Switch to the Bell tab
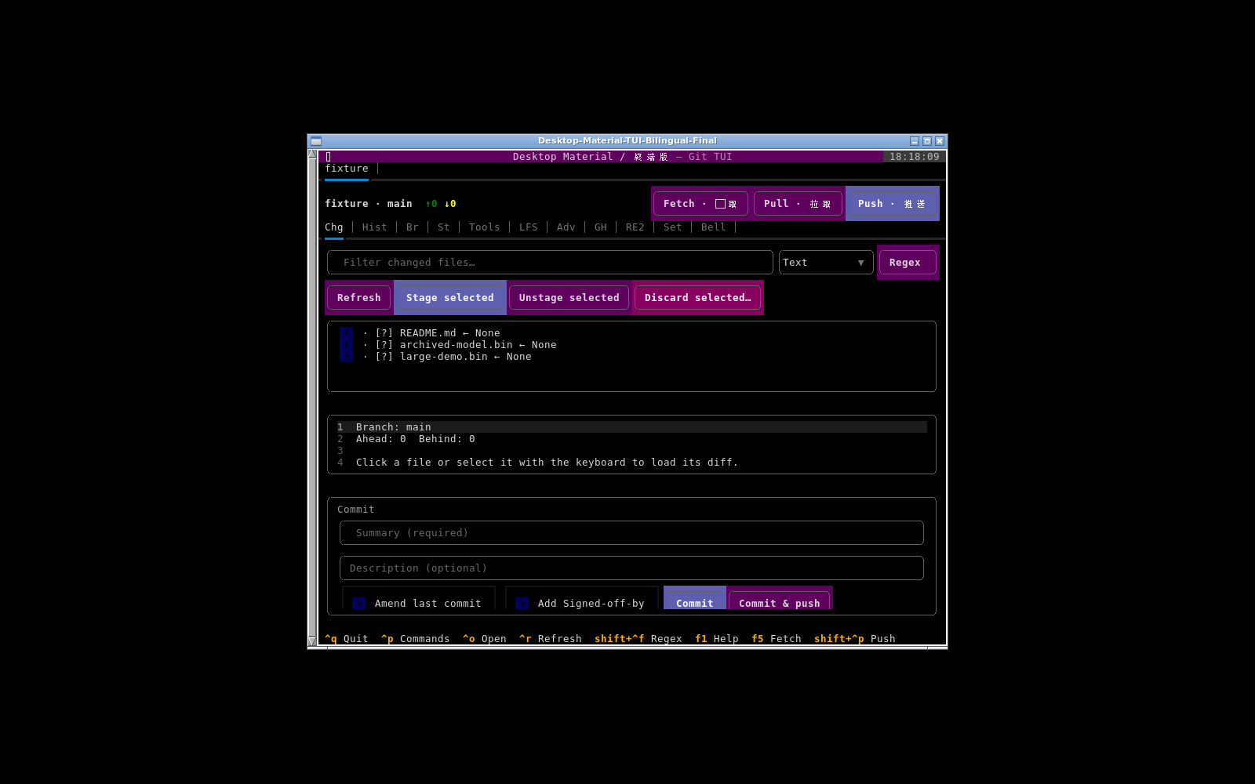The height and width of the screenshot is (784, 1255). (x=714, y=227)
